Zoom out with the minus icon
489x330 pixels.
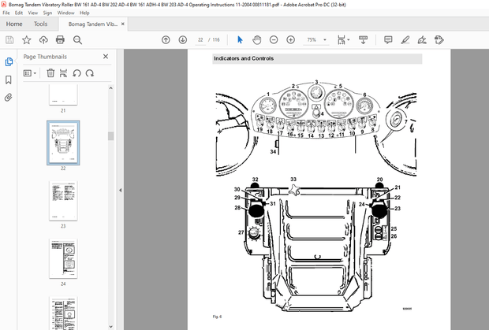274,39
